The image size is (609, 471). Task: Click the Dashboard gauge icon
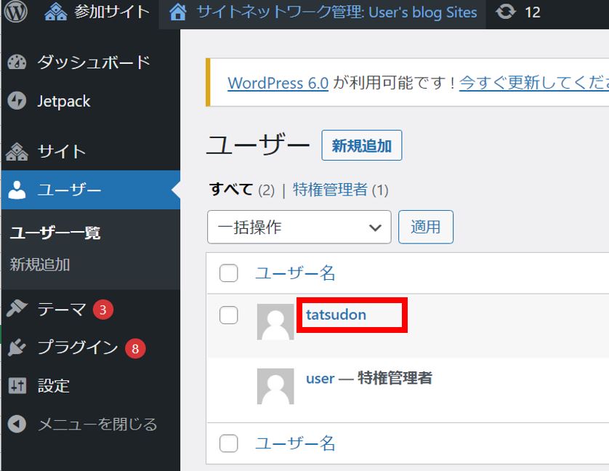17,63
